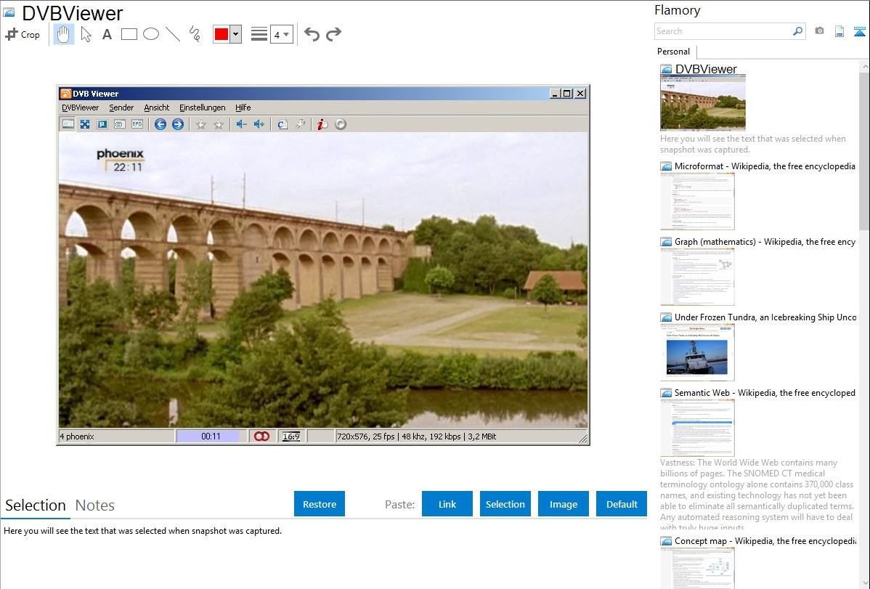Open the Sender menu in DVB Viewer
870x589 pixels.
click(x=121, y=107)
